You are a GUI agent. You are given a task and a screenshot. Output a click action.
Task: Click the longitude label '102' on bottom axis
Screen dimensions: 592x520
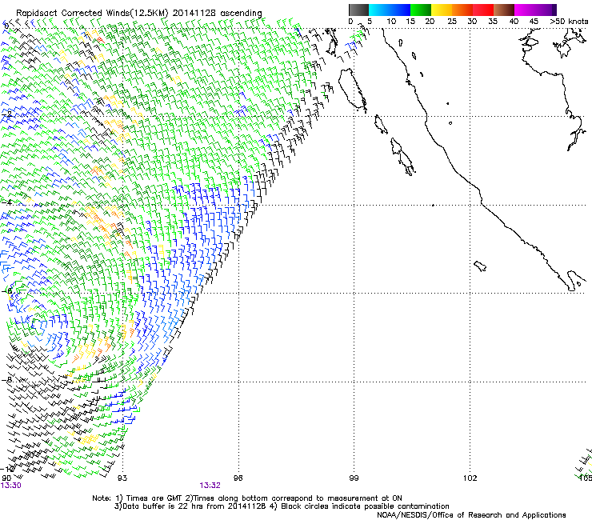pyautogui.click(x=470, y=478)
